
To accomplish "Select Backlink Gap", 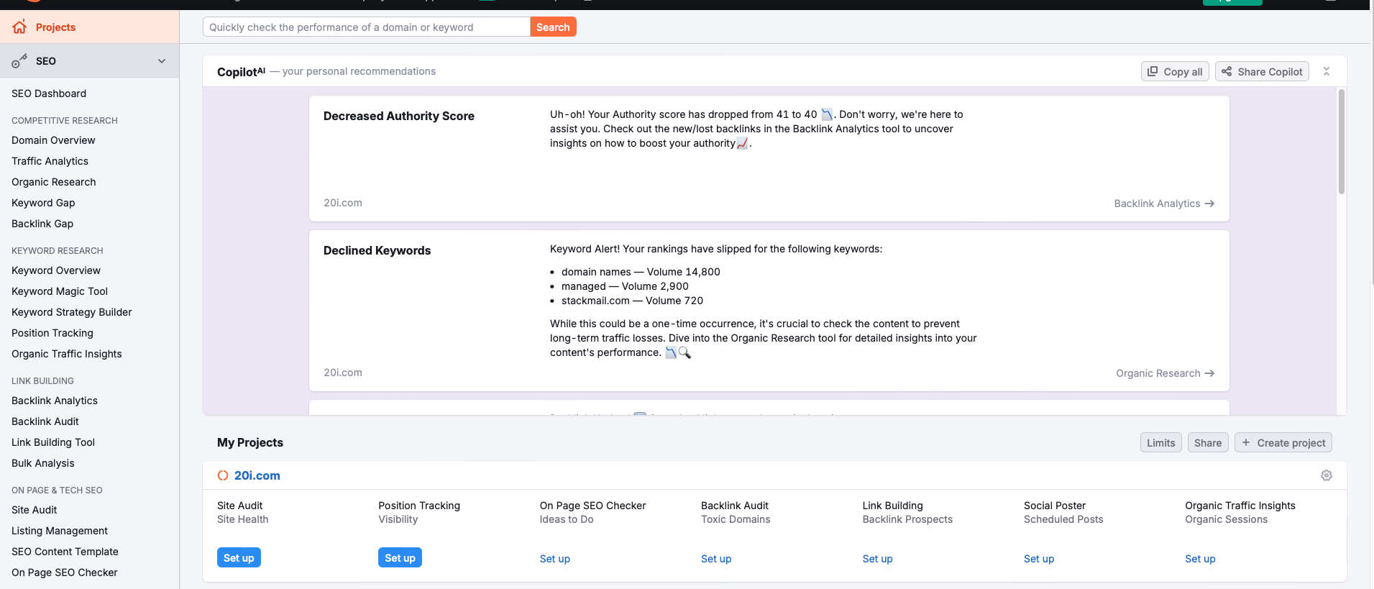I will (42, 224).
